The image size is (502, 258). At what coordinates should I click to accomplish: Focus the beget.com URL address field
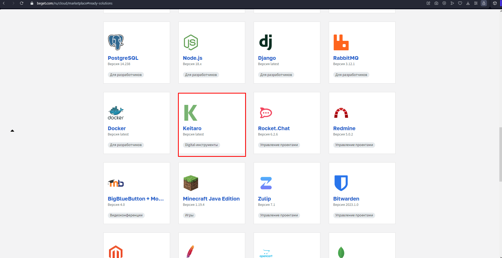(x=75, y=3)
